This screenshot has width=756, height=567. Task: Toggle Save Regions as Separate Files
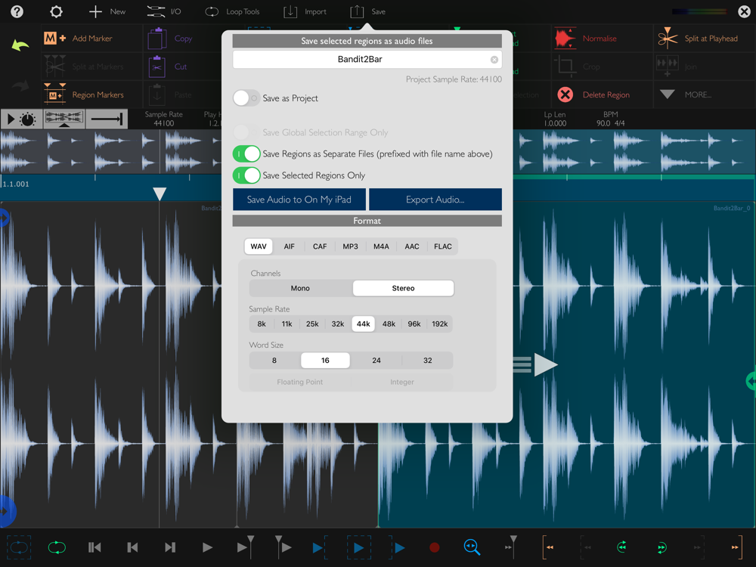246,153
